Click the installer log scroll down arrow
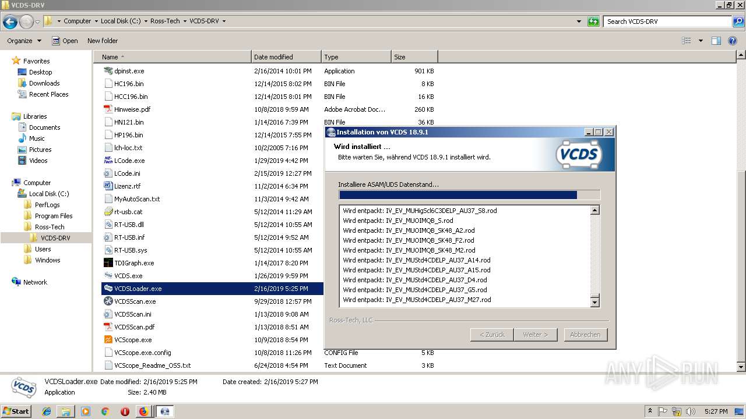The width and height of the screenshot is (746, 419). coord(594,302)
